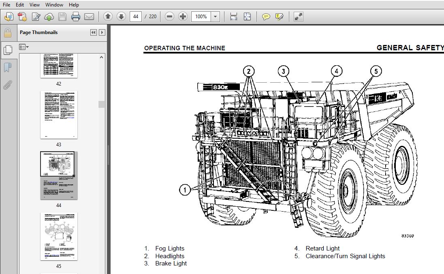The width and height of the screenshot is (444, 274).
Task: Select the Highlight text tool
Action: click(x=280, y=17)
